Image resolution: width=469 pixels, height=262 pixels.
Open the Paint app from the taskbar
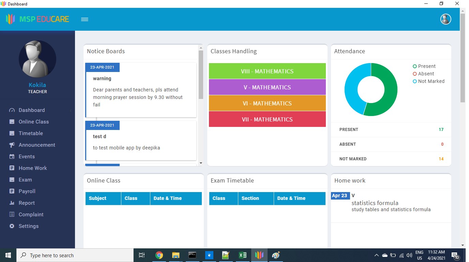click(x=276, y=255)
